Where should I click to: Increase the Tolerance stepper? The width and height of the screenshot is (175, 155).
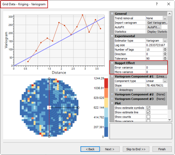[x=165, y=58]
